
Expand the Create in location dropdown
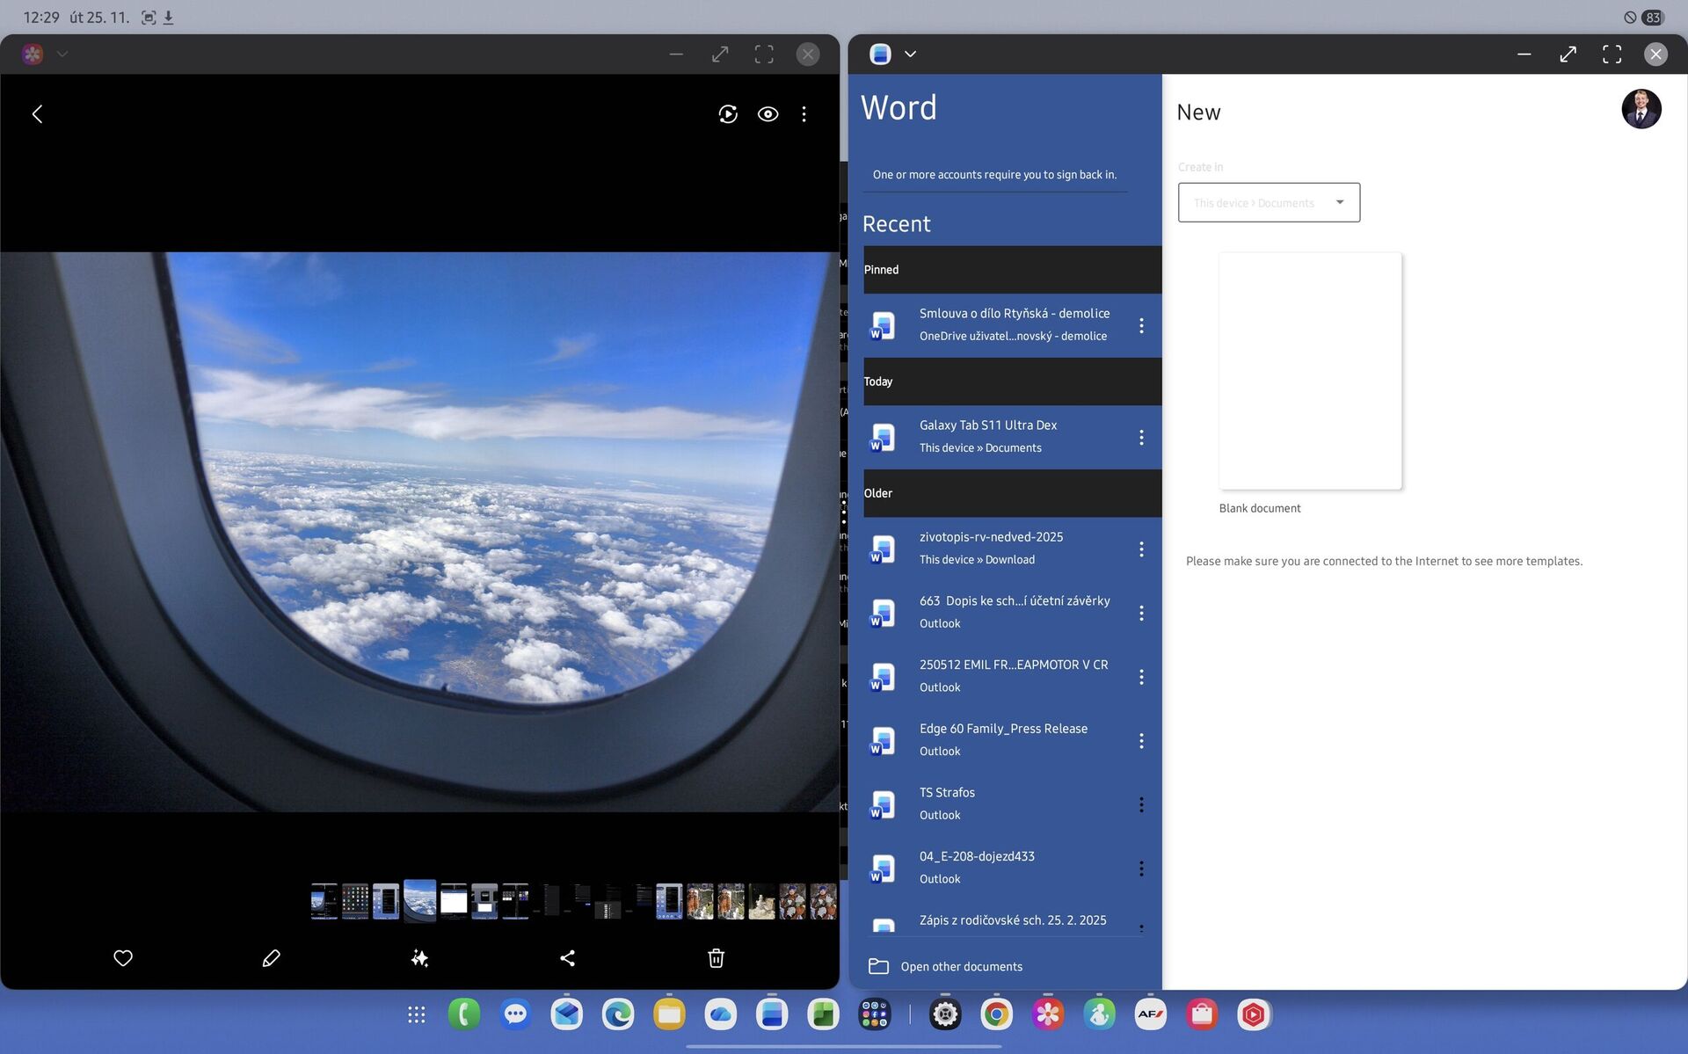[1269, 202]
